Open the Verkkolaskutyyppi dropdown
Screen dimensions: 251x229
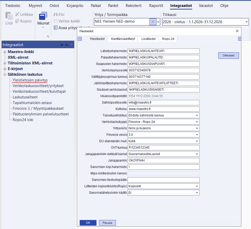[197, 122]
